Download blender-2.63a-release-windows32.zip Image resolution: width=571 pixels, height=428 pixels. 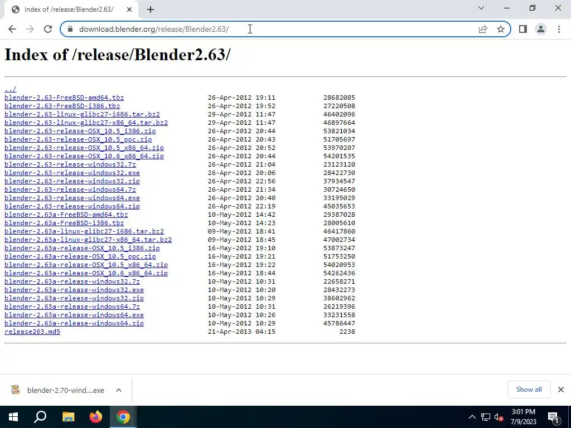click(x=74, y=299)
